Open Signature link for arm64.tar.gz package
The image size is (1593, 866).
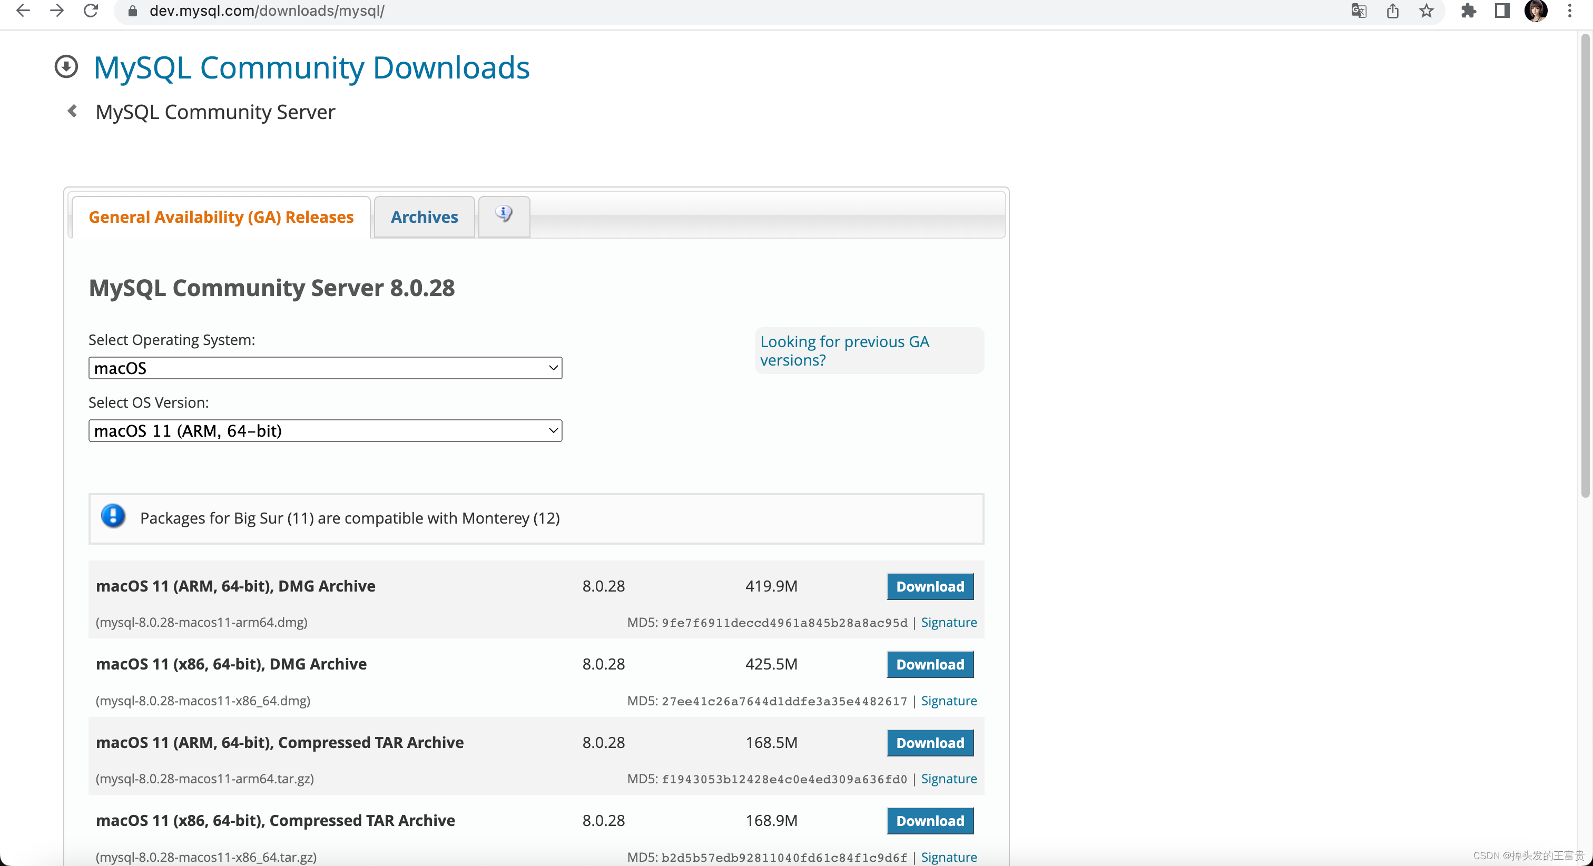[949, 779]
